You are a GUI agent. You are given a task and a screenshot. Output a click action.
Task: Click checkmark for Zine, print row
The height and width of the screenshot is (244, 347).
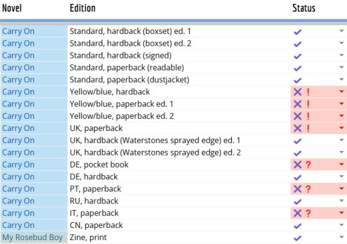click(298, 238)
